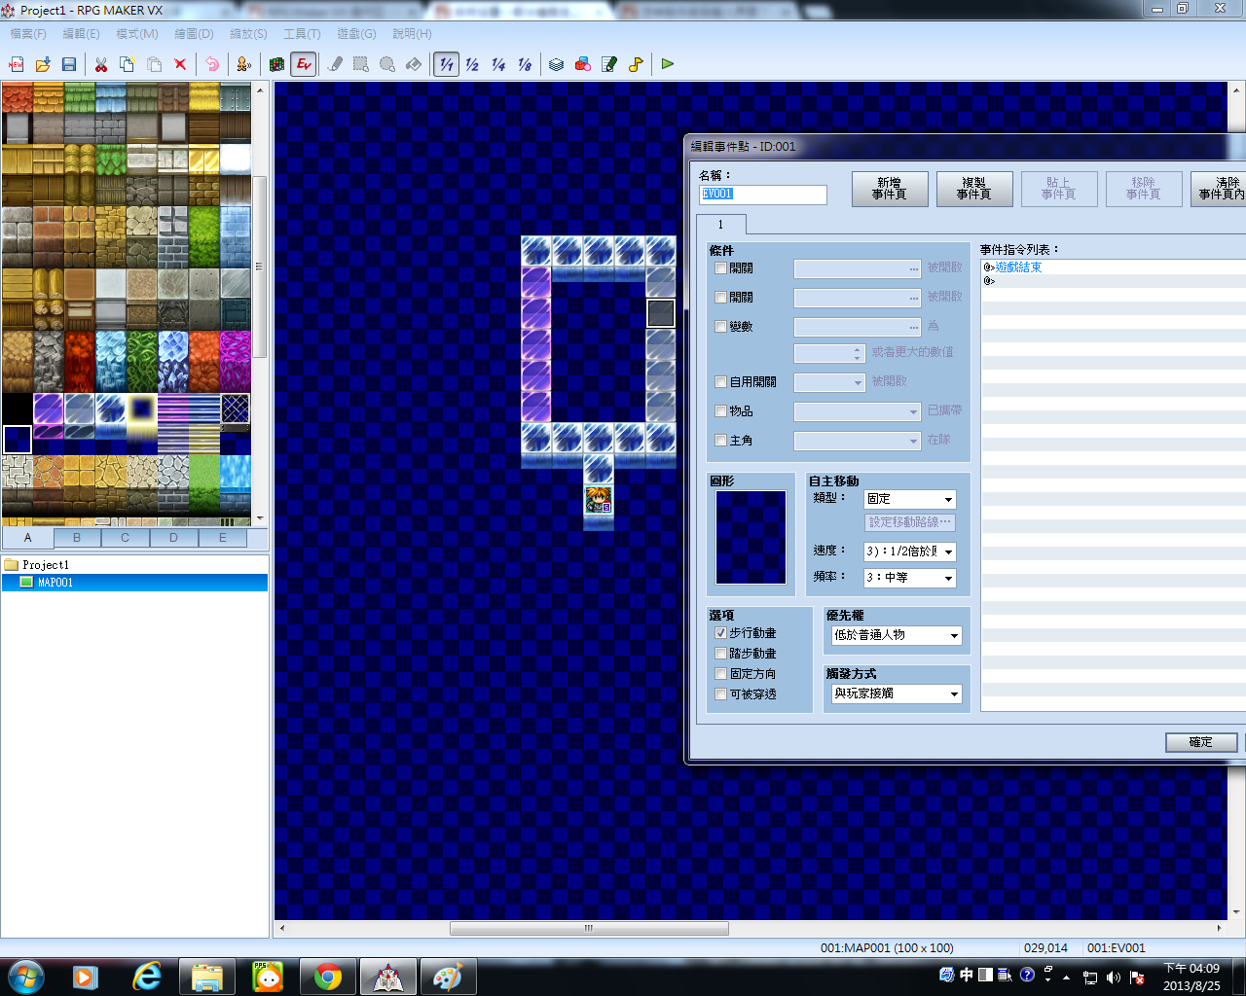Save project with the floppy disk icon
1246x996 pixels.
click(69, 64)
